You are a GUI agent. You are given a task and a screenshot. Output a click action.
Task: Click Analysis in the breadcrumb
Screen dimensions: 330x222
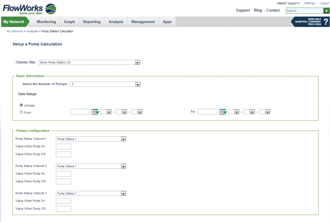(32, 31)
